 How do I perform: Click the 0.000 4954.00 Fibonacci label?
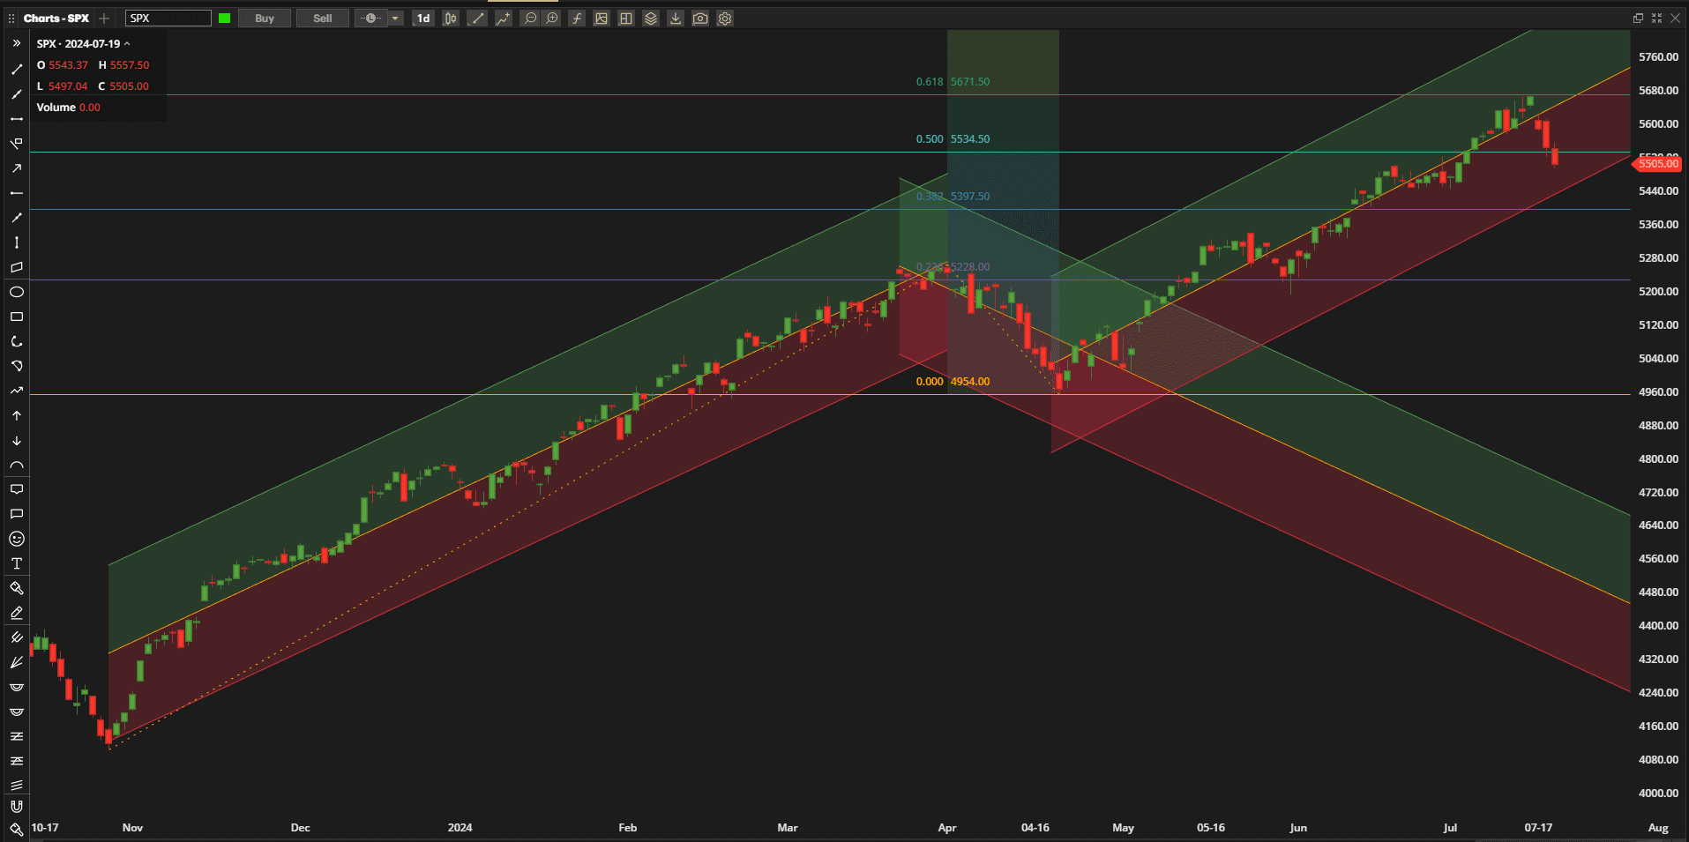click(x=953, y=381)
